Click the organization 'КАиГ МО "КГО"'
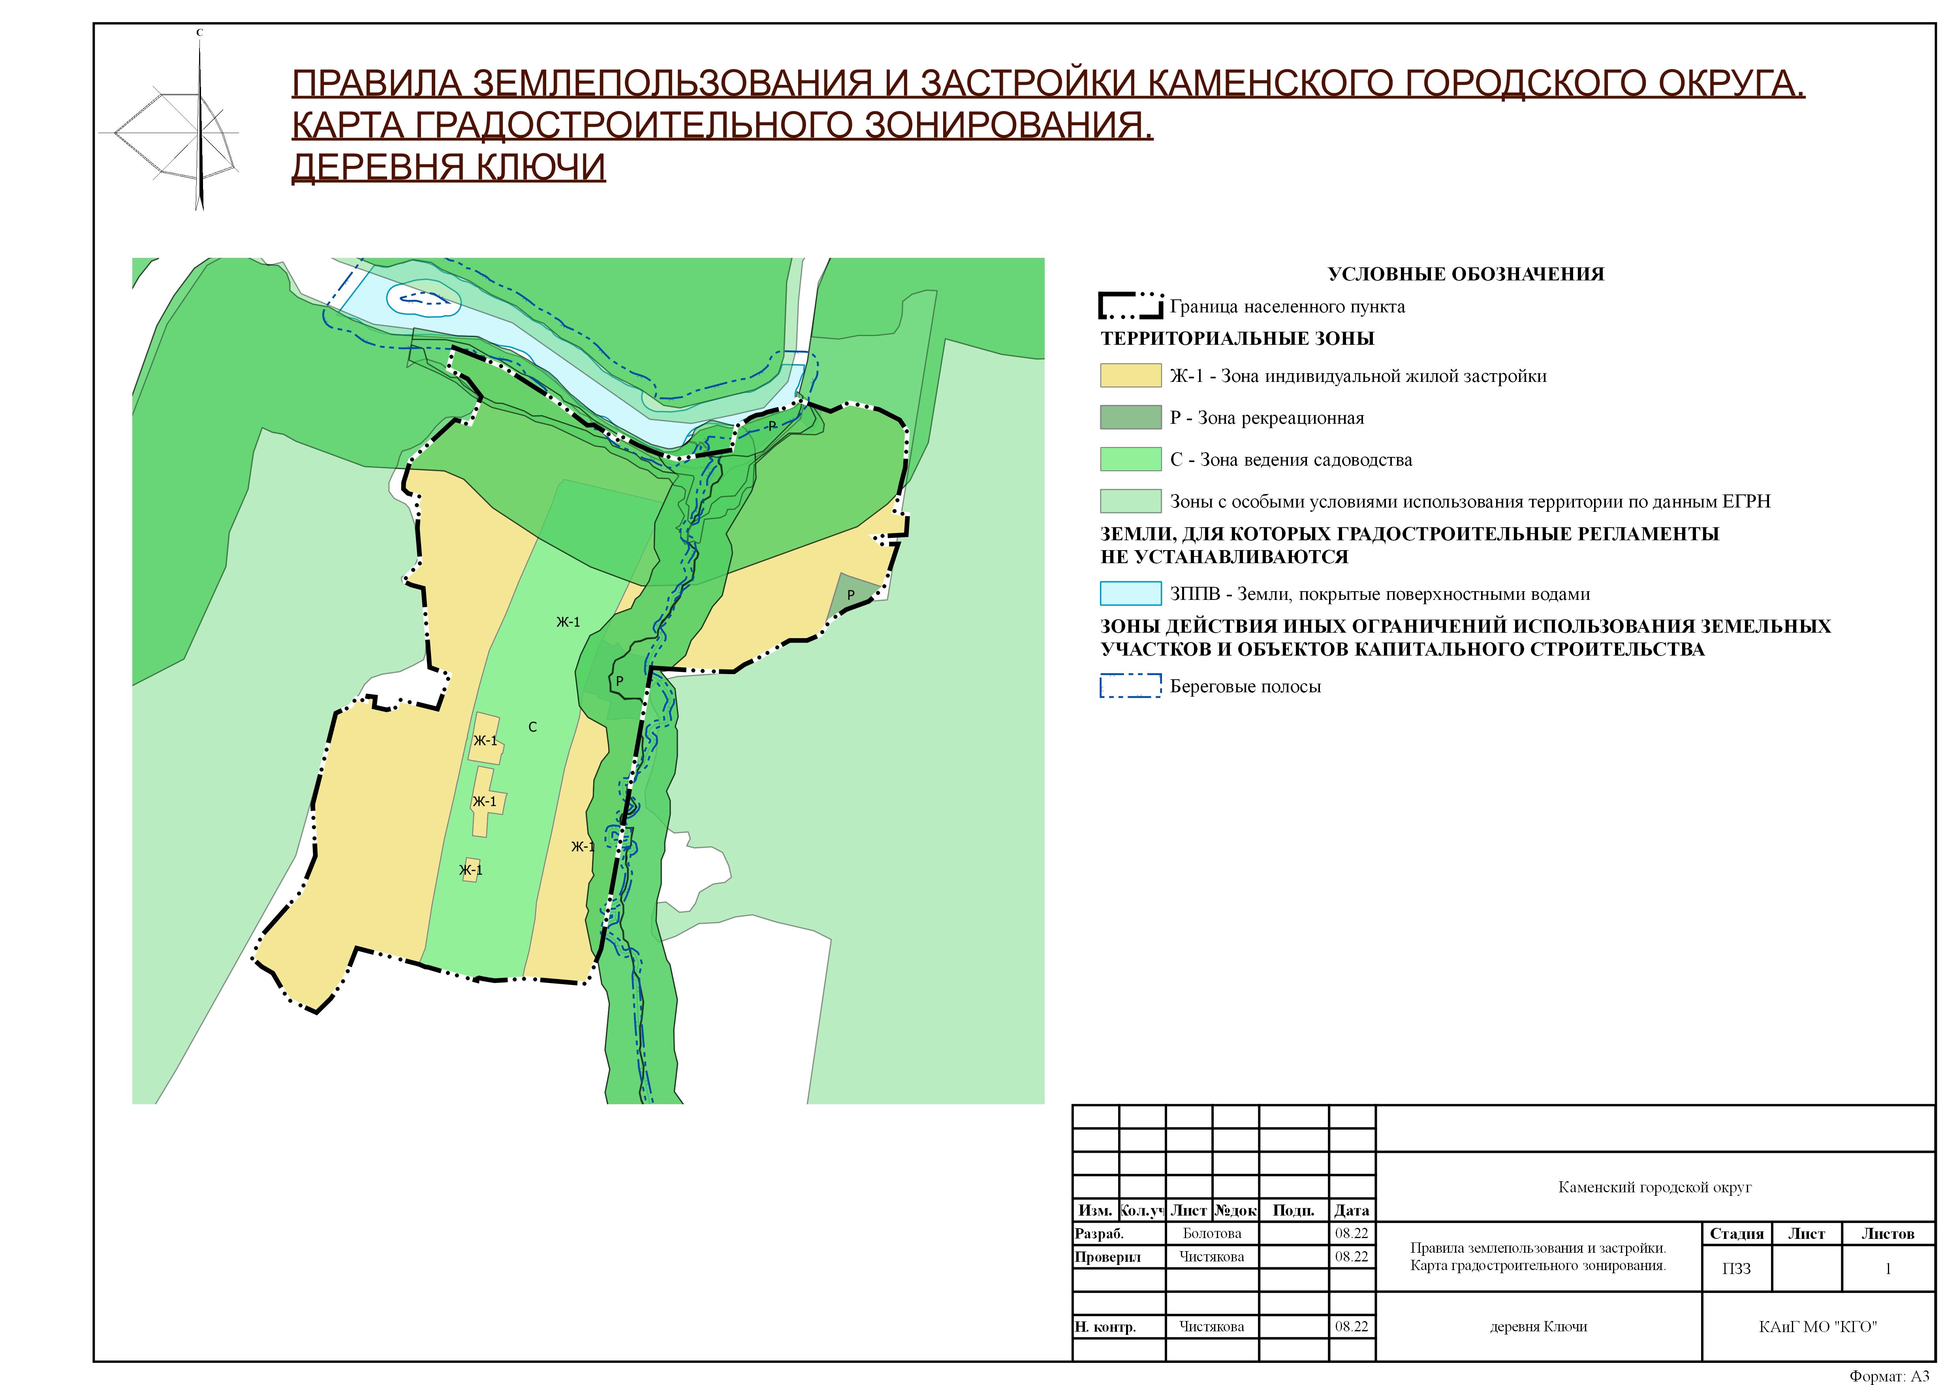This screenshot has width=1959, height=1385. pyautogui.click(x=1818, y=1327)
